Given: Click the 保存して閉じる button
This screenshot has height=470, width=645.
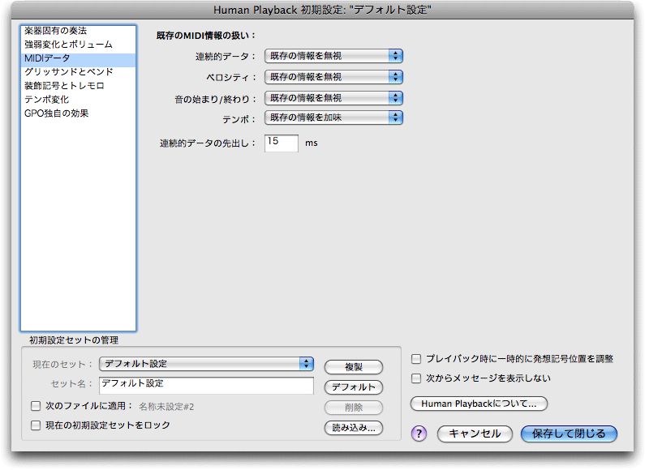Looking at the screenshot, I should (569, 434).
